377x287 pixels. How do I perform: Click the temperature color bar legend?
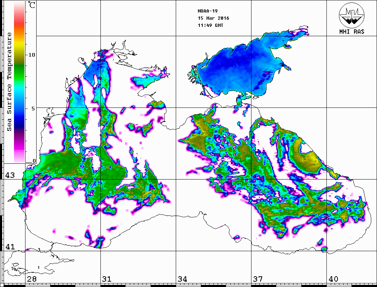tap(19, 82)
